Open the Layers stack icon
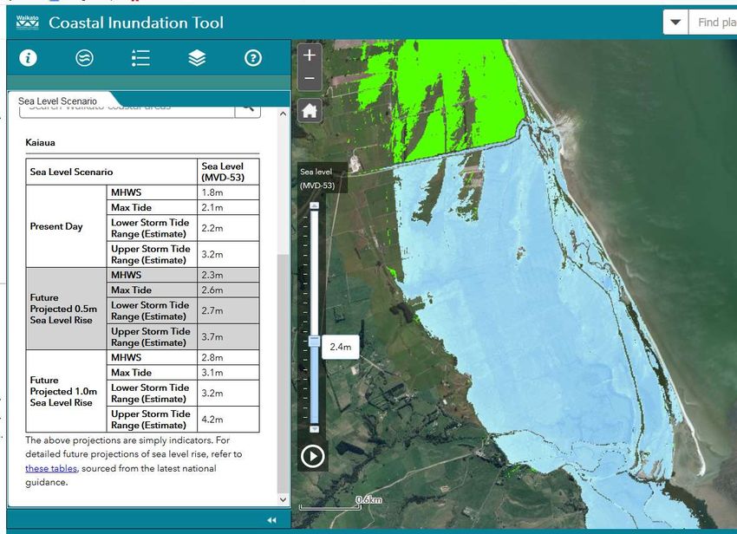 197,58
